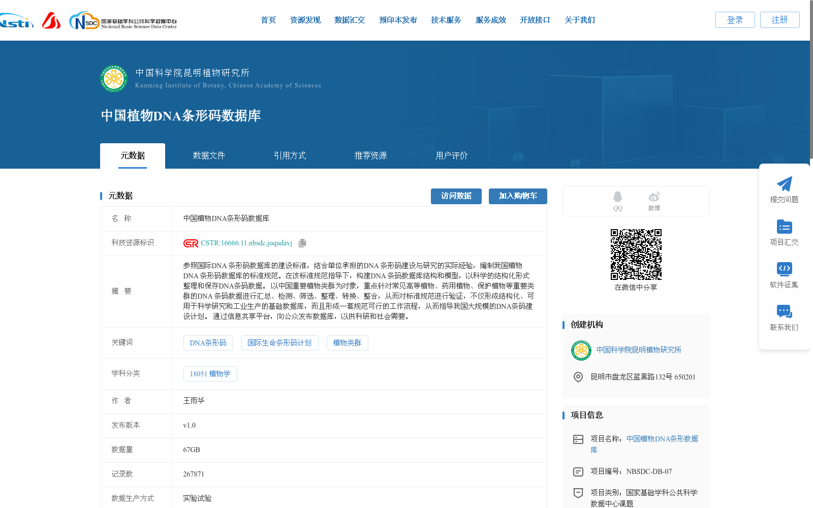Click the 加入购物车 button
The image size is (813, 508).
click(518, 196)
